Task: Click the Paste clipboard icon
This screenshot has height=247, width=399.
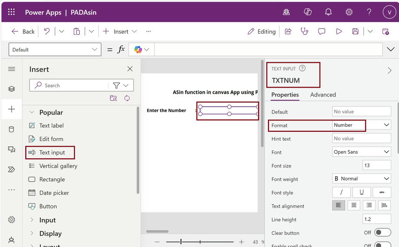Action: 77,31
